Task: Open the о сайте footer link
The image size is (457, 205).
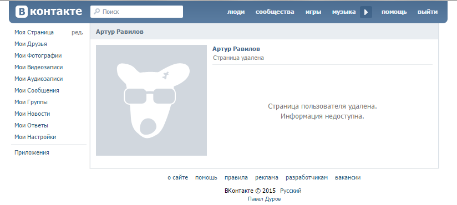Action: (x=178, y=177)
